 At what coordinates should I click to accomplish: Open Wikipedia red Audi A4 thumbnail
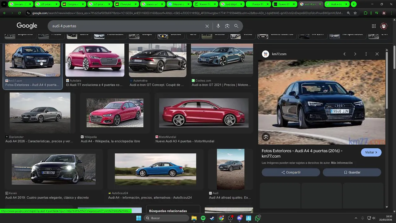(115, 113)
